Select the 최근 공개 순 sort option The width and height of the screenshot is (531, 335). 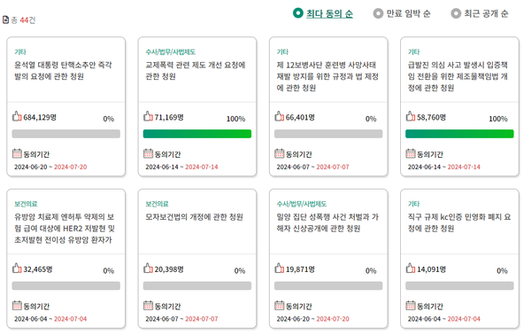[480, 13]
